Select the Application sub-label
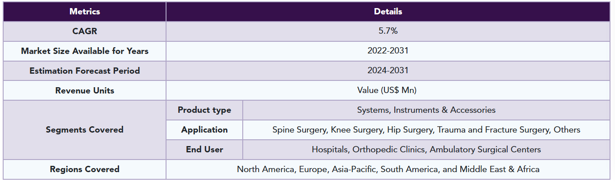Viewport: 615px width, 182px height. point(204,130)
